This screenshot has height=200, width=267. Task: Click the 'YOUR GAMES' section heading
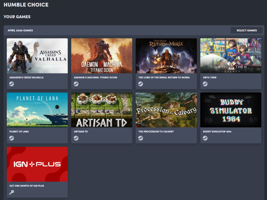click(x=17, y=16)
